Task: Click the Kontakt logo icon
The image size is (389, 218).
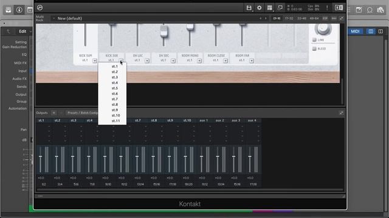Action: tap(40, 8)
